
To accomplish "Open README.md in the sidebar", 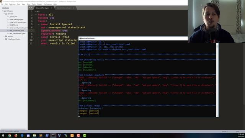I will tap(14, 25).
